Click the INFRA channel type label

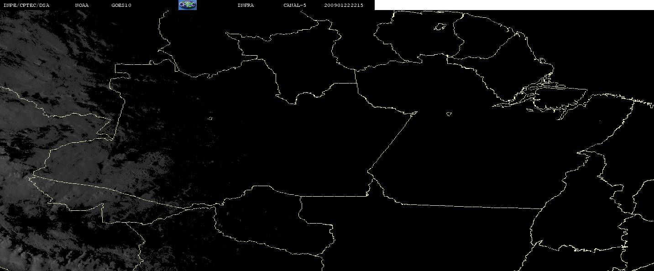(246, 5)
